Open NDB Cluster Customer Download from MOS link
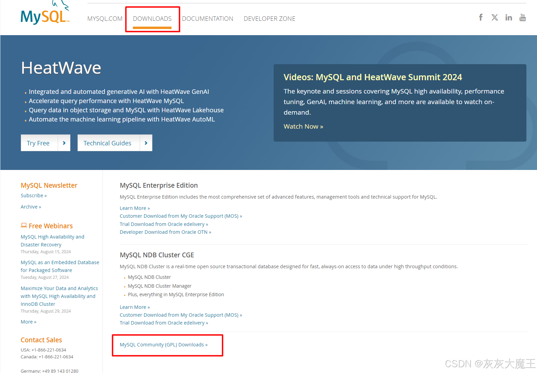Viewport: 537px width, 373px height. pyautogui.click(x=181, y=315)
